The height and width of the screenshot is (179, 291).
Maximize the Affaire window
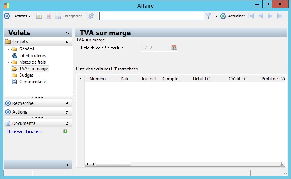click(x=267, y=4)
